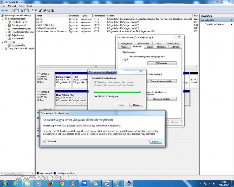Open VLC media player from the taskbar
Viewport: 234px width, 187px height.
73,183
